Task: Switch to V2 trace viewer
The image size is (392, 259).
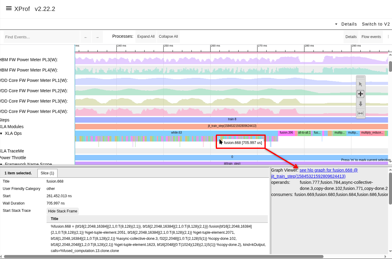Action: (376, 24)
